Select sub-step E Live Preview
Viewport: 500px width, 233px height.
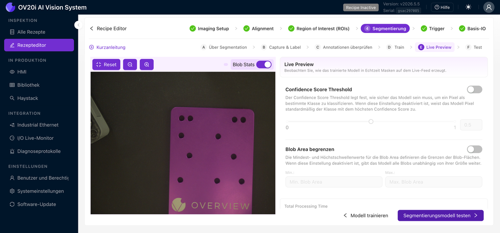[x=435, y=47]
